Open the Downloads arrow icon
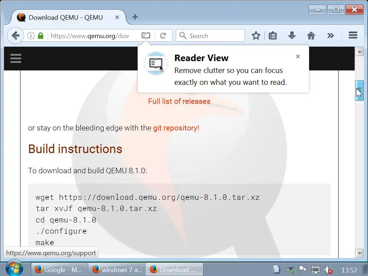The image size is (368, 276). click(x=292, y=36)
